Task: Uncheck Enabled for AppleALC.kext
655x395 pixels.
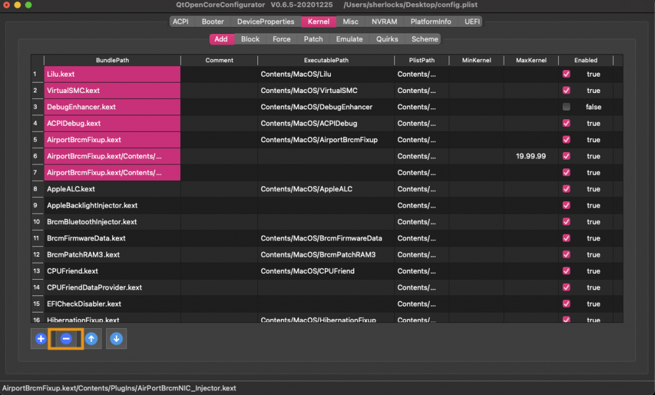Action: coord(567,189)
